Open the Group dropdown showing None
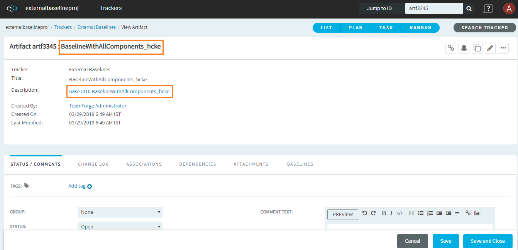 [120, 212]
